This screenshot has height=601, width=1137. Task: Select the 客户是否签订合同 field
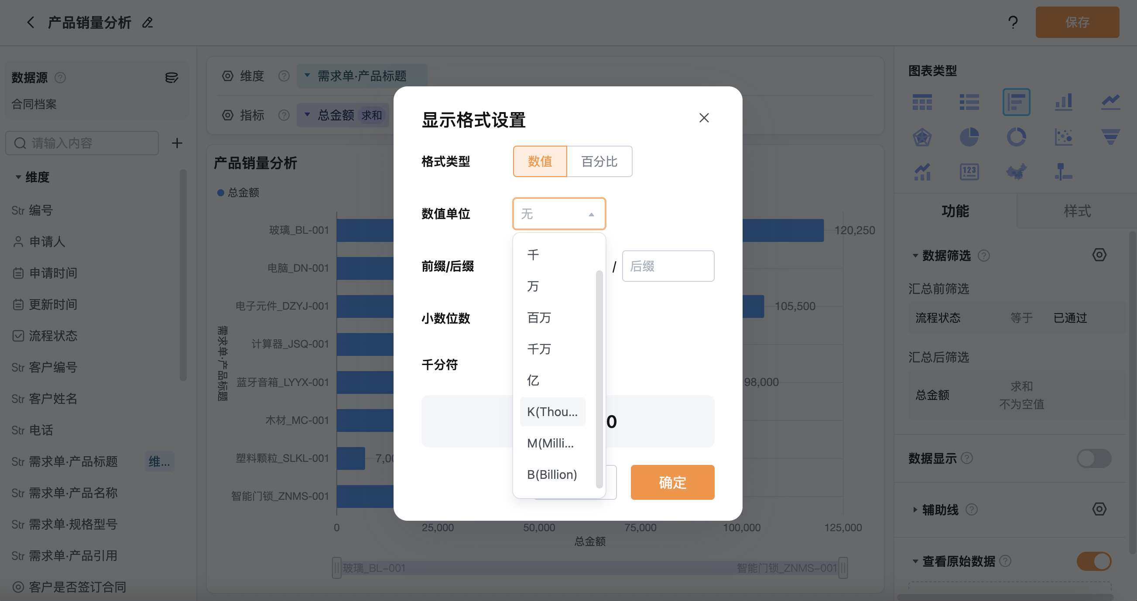(69, 587)
